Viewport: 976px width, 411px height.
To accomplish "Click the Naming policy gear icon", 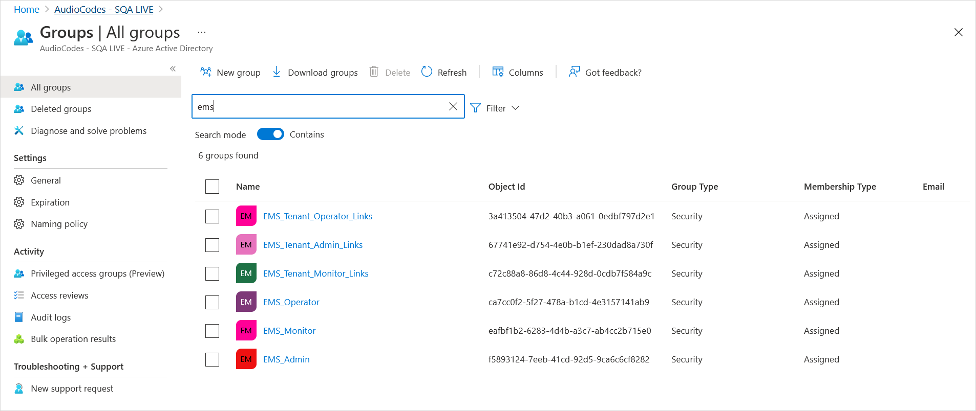I will (19, 224).
